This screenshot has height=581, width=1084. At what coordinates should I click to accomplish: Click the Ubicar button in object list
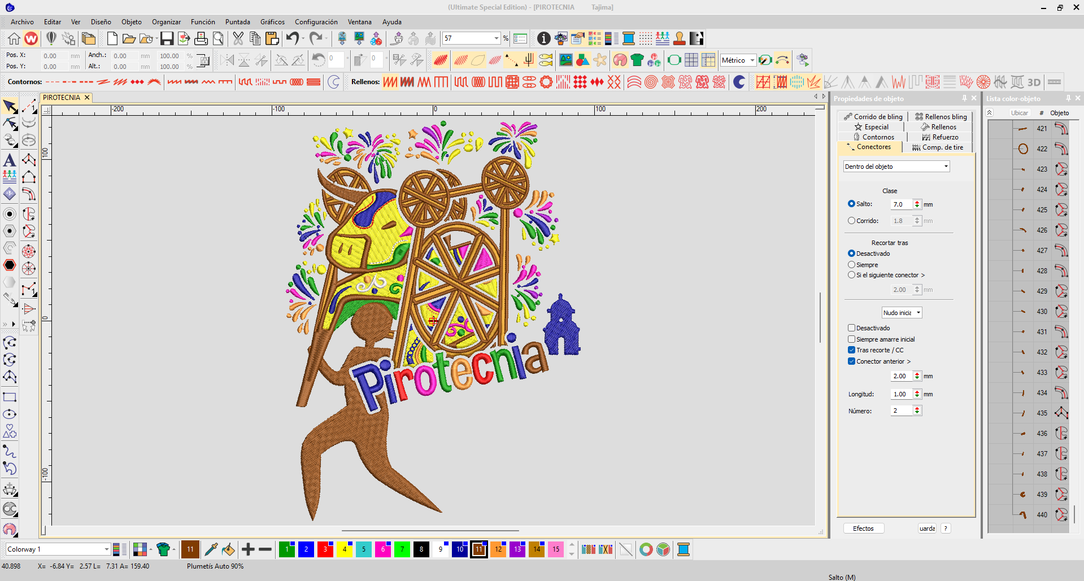[1019, 113]
